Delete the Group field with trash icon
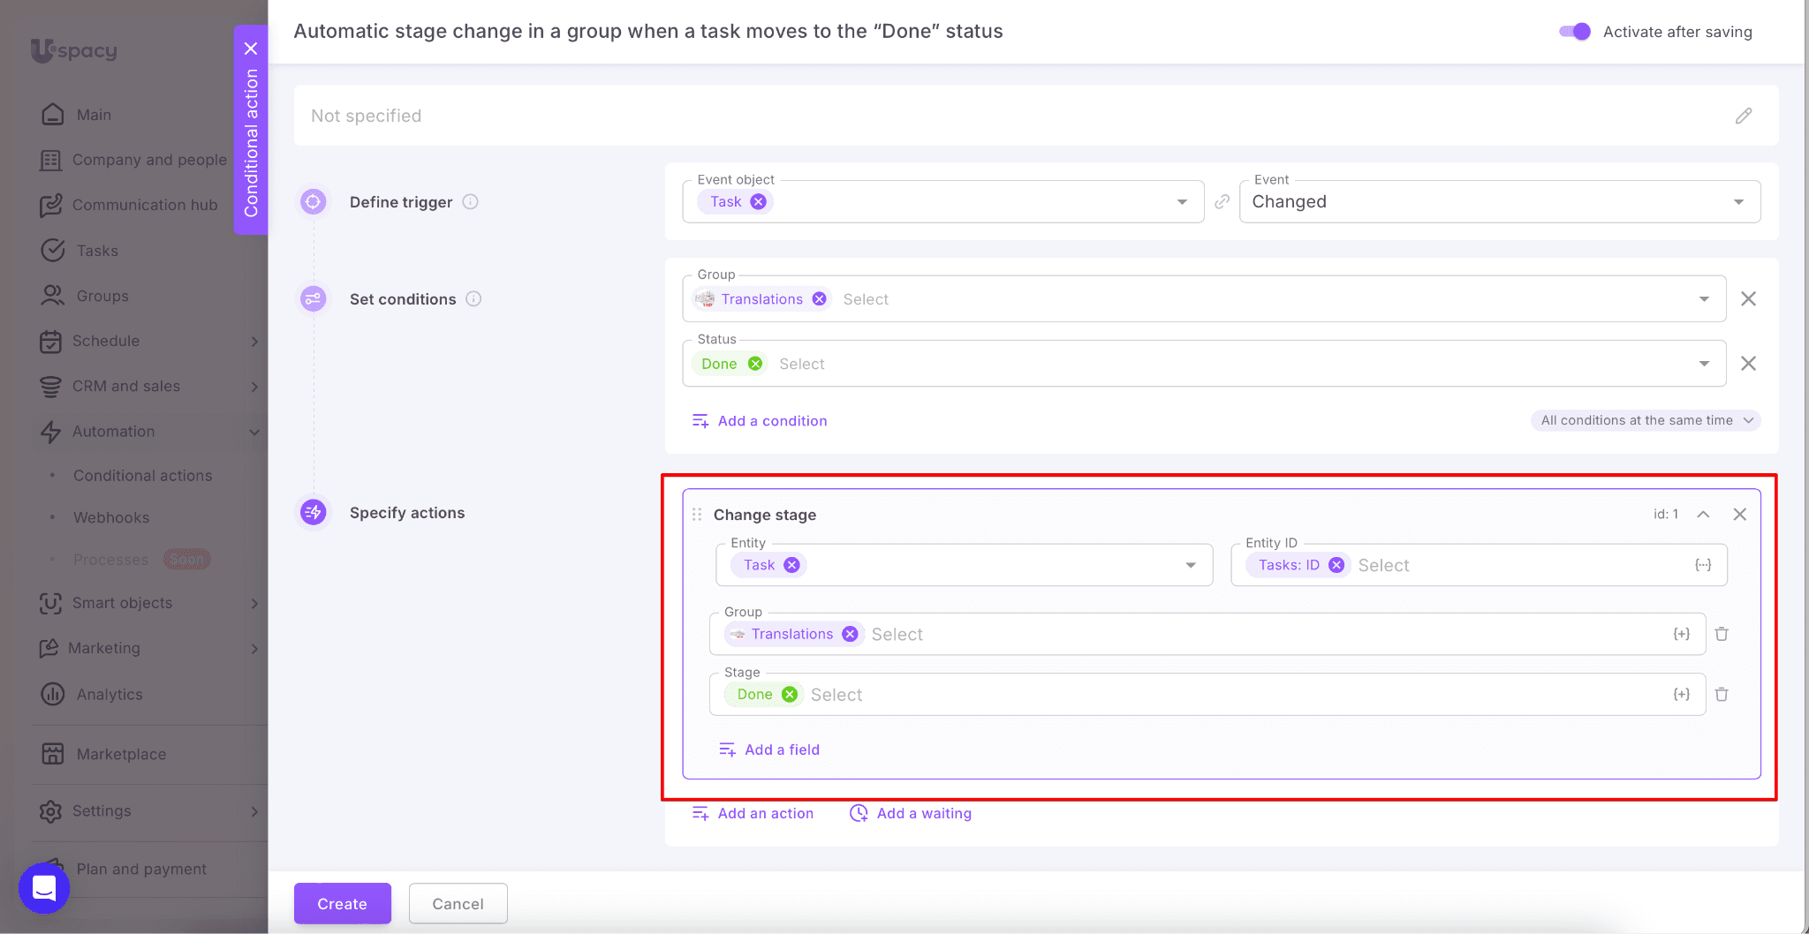This screenshot has width=1809, height=934. (1721, 634)
